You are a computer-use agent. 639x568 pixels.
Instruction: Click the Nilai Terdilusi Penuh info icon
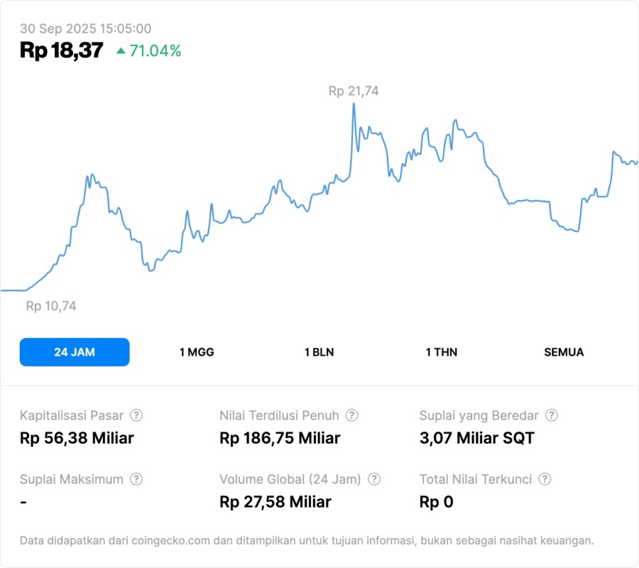(351, 415)
